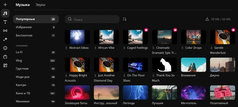Click the Поиск search field

(x=92, y=19)
